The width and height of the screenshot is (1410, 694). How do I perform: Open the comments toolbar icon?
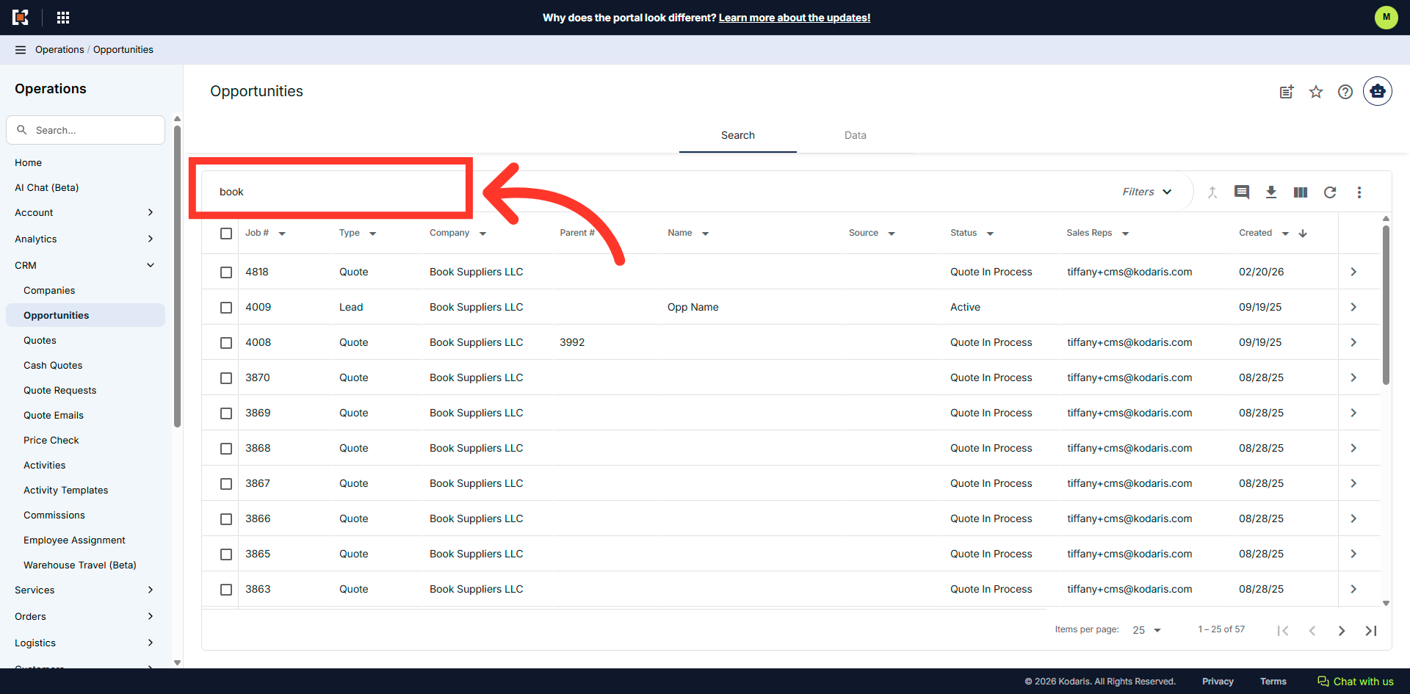pos(1242,192)
